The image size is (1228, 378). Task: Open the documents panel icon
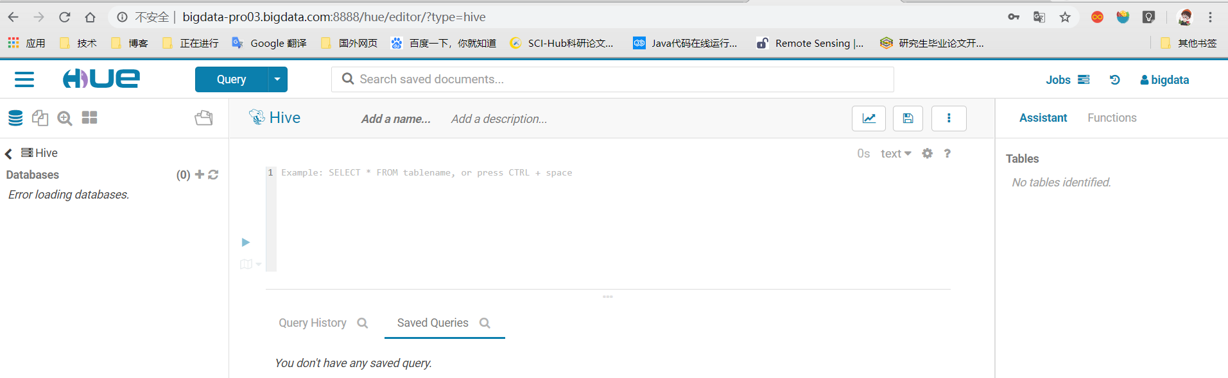pos(40,118)
